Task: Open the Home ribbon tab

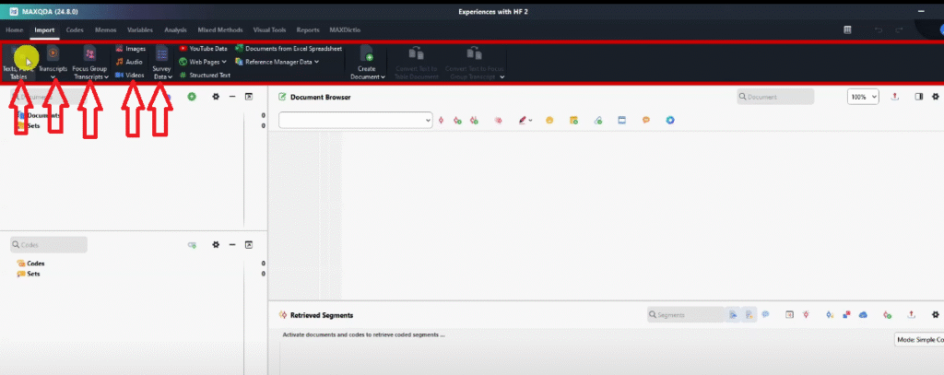Action: pos(15,30)
